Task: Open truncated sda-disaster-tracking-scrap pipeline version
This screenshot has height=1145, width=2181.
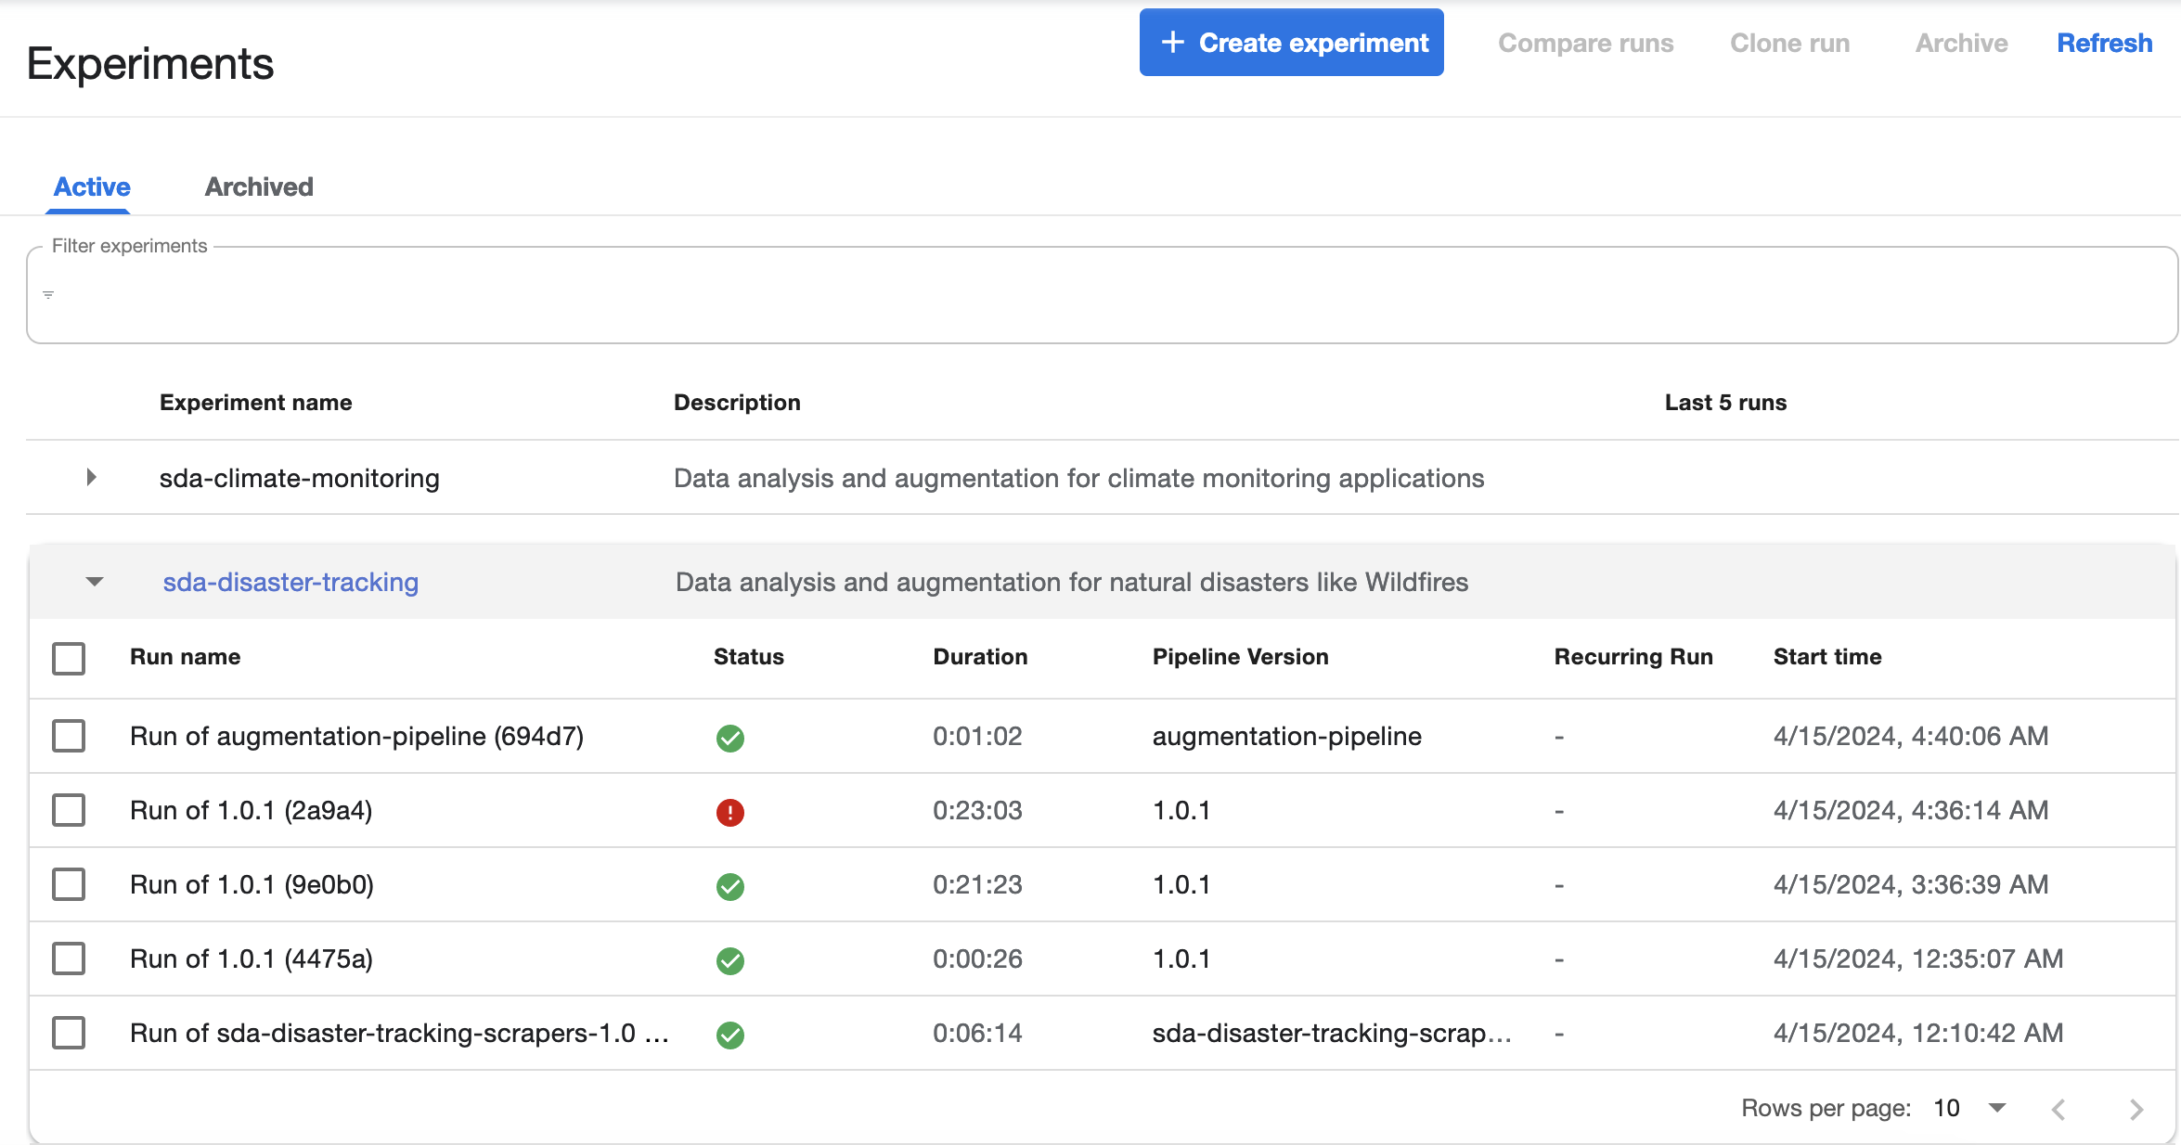Action: click(1332, 1033)
